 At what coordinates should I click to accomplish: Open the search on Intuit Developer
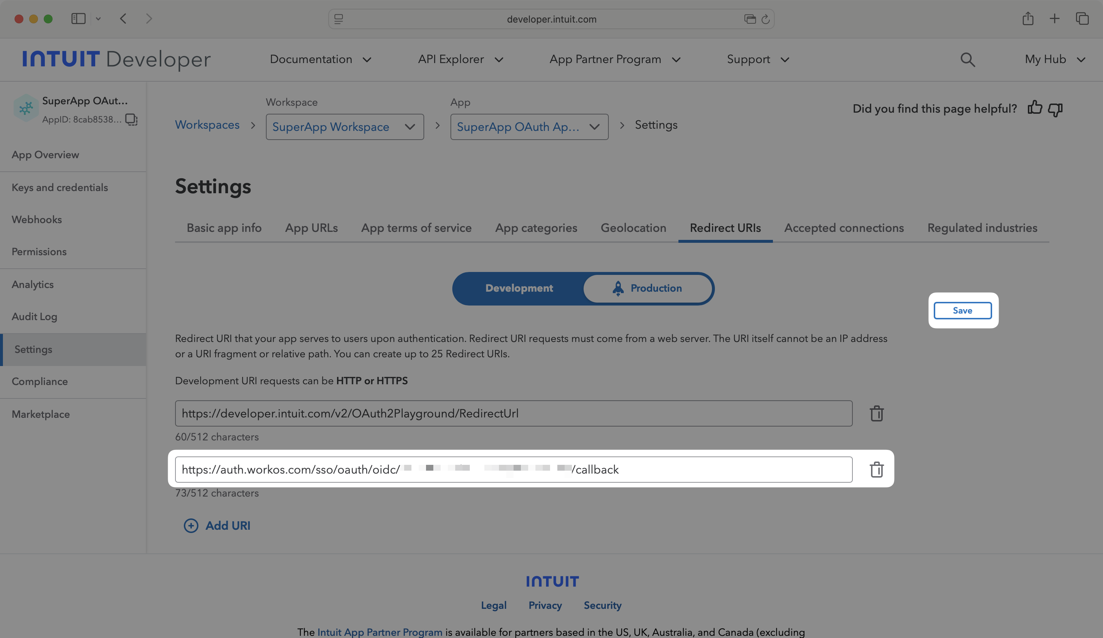[x=967, y=59]
